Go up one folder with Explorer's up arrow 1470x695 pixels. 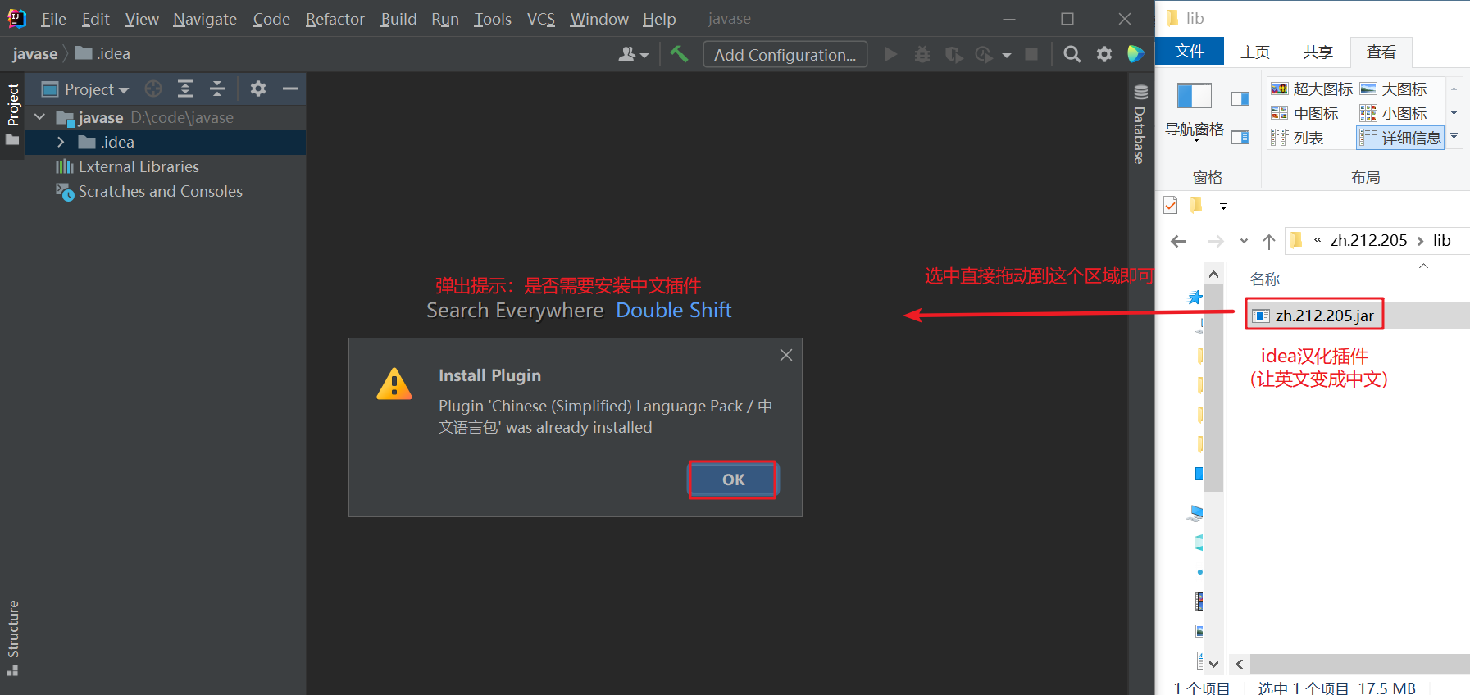(1269, 241)
